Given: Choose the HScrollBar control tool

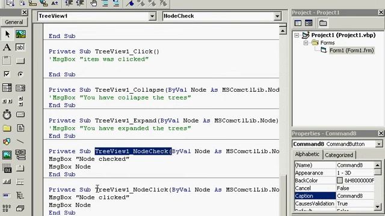Looking at the screenshot, I should click(7, 101).
